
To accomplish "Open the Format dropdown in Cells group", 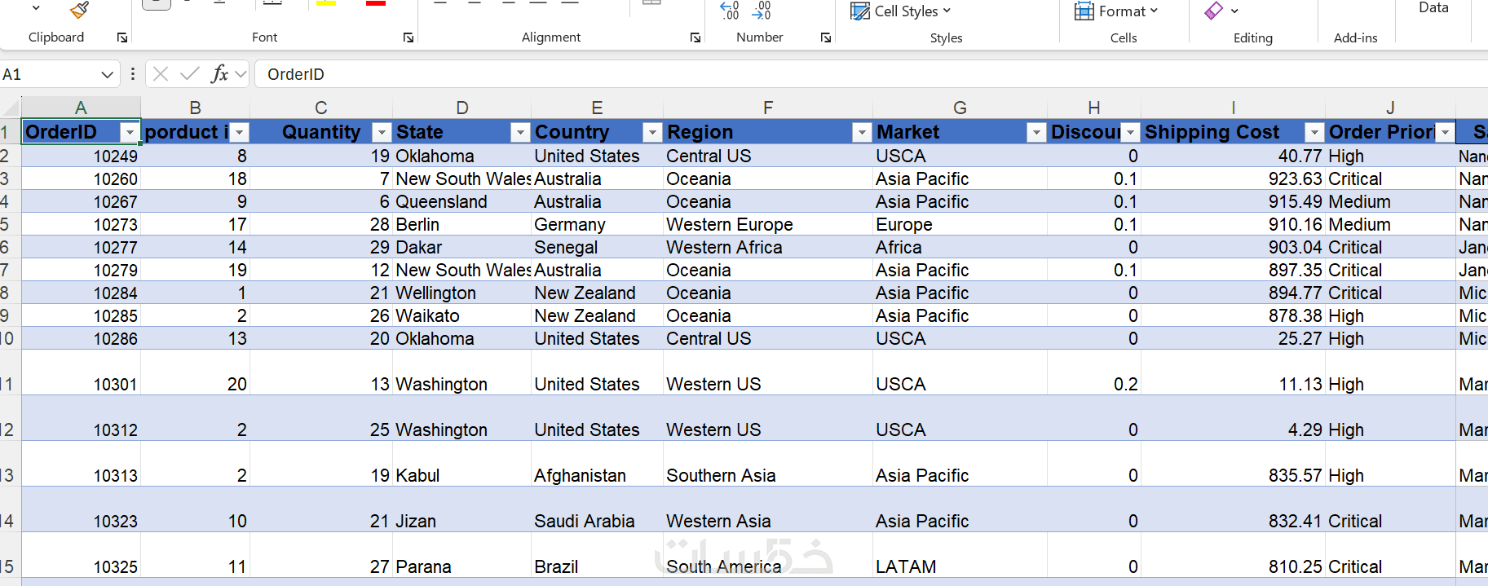I will [1116, 11].
